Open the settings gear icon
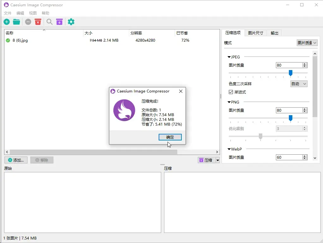The height and width of the screenshot is (243, 323). (71, 22)
